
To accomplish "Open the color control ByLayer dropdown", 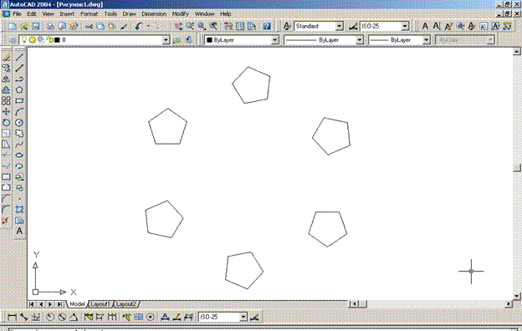I will (x=274, y=40).
